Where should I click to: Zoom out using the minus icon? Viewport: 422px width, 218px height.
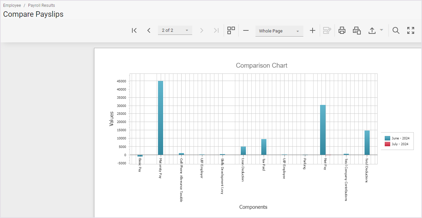(246, 30)
